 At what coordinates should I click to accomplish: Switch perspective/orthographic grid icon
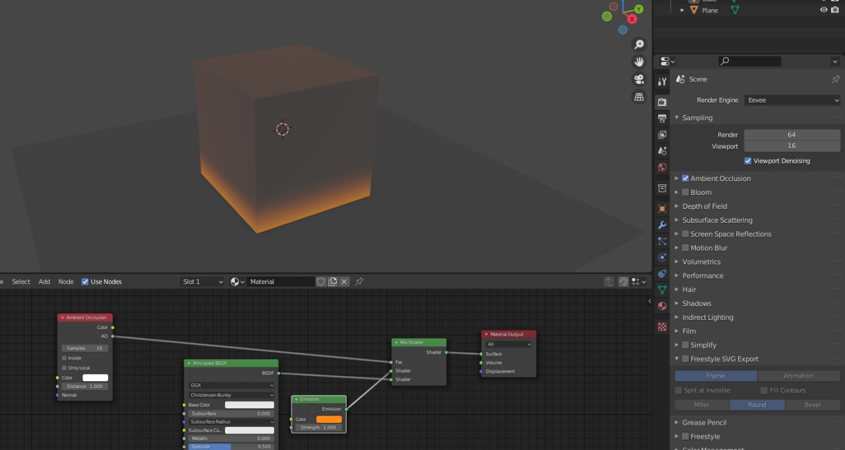tap(639, 96)
